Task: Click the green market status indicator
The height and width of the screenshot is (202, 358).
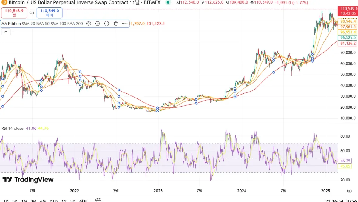Action: point(168,2)
